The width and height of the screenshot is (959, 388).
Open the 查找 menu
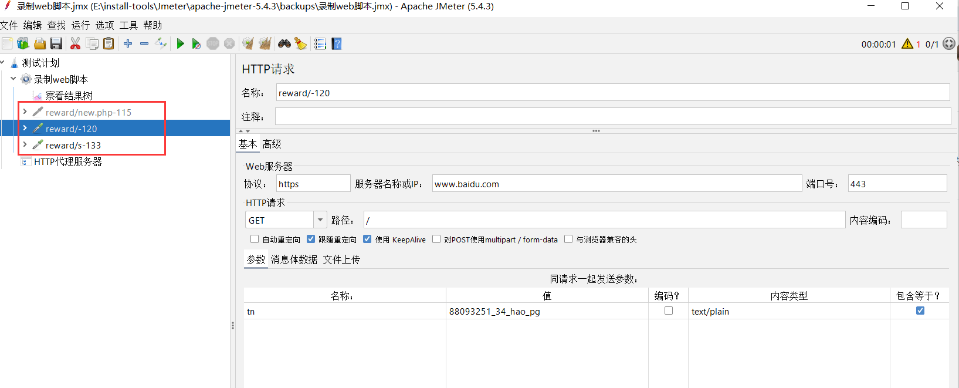57,25
